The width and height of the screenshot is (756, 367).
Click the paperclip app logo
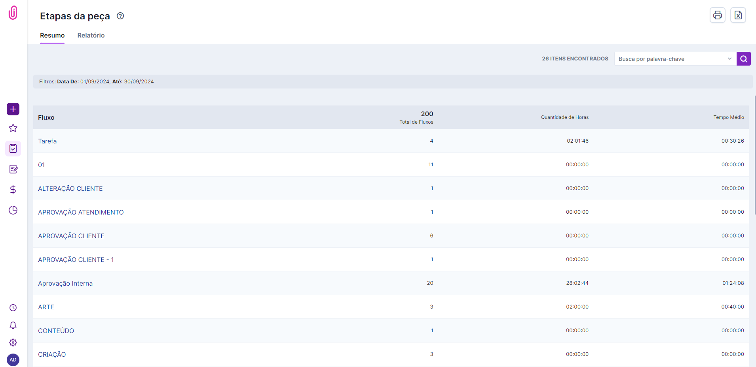click(x=13, y=13)
